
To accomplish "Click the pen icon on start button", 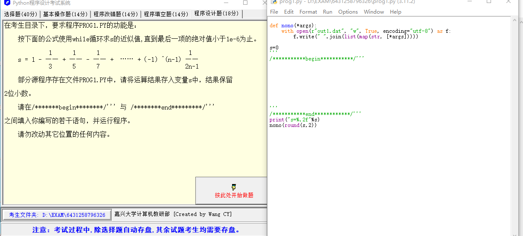I will [234, 187].
